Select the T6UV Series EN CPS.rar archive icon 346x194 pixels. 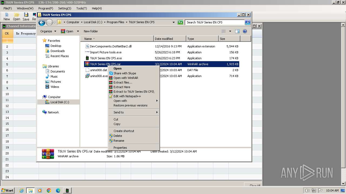click(87, 64)
